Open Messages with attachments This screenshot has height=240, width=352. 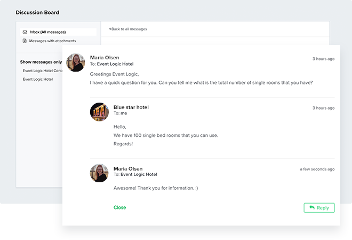click(52, 41)
